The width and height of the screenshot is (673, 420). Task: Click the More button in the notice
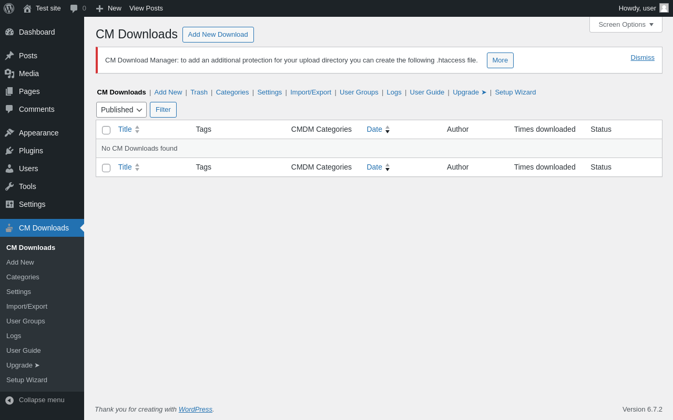(500, 60)
